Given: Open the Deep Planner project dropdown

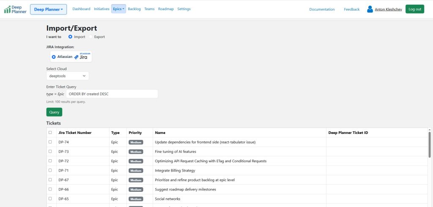Looking at the screenshot, I should pyautogui.click(x=48, y=9).
